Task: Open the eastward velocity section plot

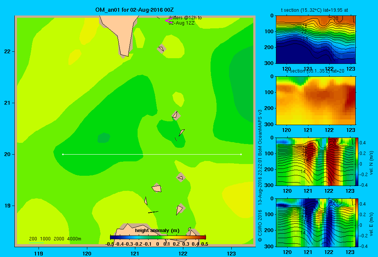Action: (x=316, y=223)
